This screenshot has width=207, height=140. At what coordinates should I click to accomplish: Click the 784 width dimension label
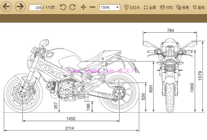[x=170, y=30]
